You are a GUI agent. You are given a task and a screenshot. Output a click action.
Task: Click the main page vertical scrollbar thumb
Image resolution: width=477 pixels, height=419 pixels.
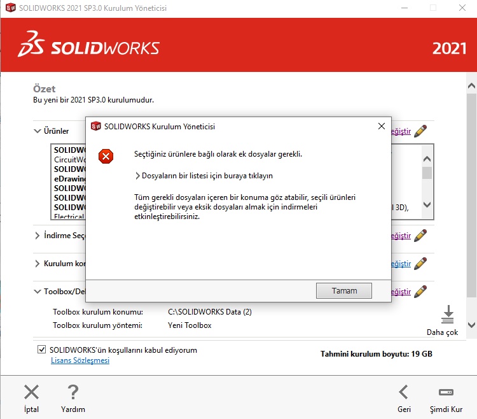471,195
